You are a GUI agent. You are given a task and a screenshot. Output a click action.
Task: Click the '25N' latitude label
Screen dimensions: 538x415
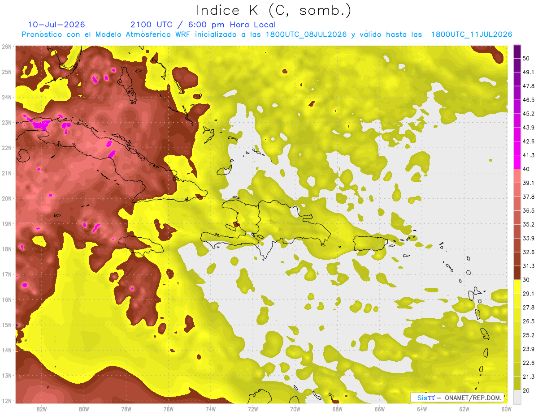point(6,72)
